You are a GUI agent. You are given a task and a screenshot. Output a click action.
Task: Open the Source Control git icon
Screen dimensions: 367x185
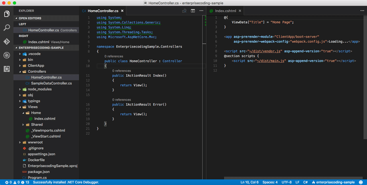7,41
